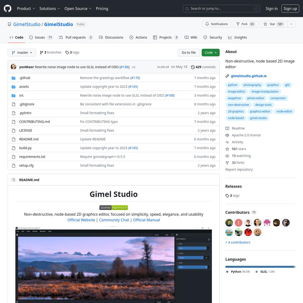Click the file icon next to setup.cfg

tap(14, 166)
